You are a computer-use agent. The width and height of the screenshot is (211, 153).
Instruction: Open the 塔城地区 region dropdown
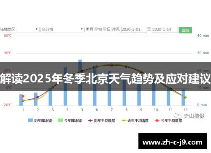coord(19,30)
